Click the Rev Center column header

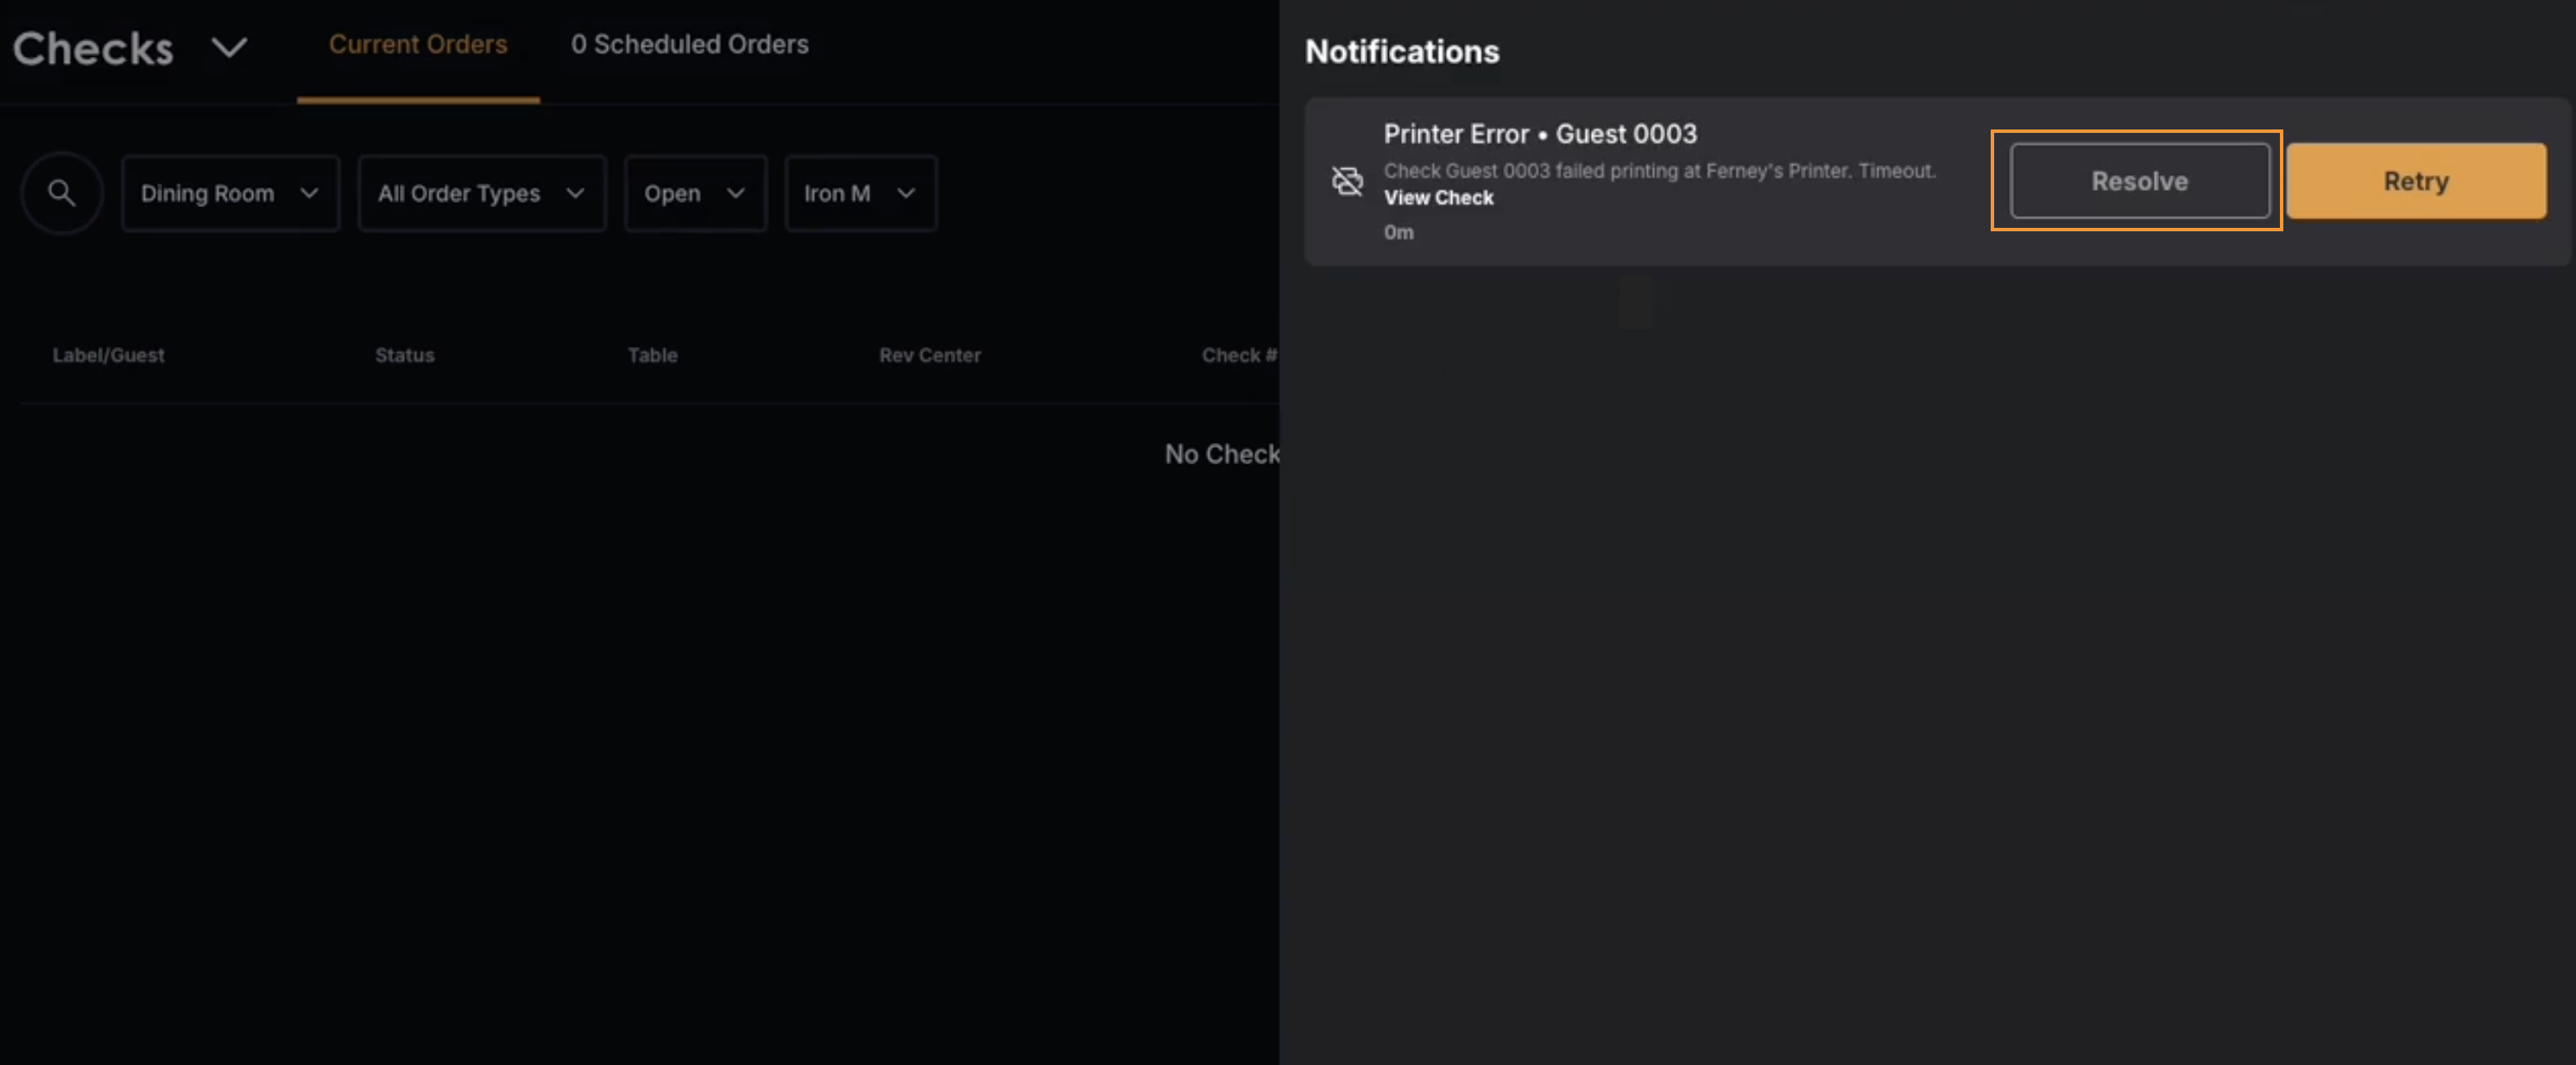click(x=929, y=355)
